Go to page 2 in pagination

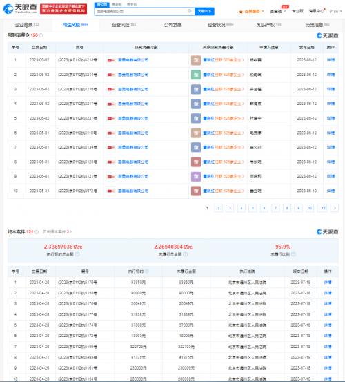[x=218, y=208]
